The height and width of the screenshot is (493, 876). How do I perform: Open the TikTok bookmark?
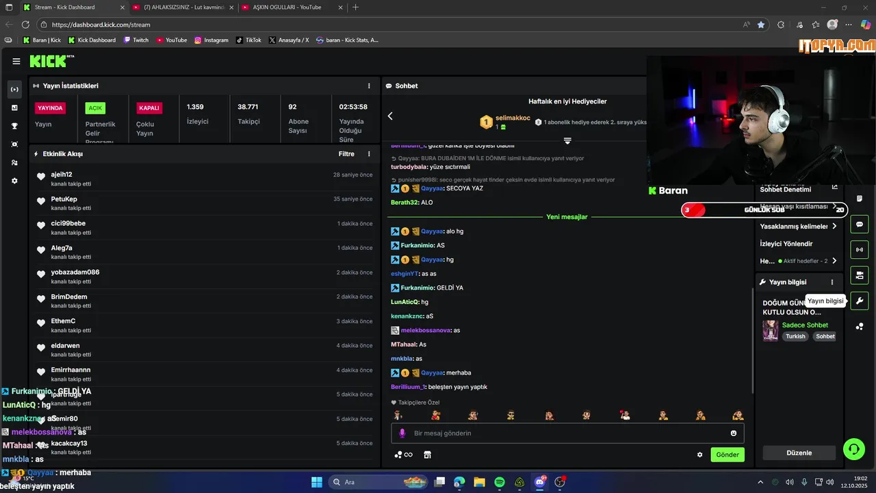pyautogui.click(x=248, y=40)
